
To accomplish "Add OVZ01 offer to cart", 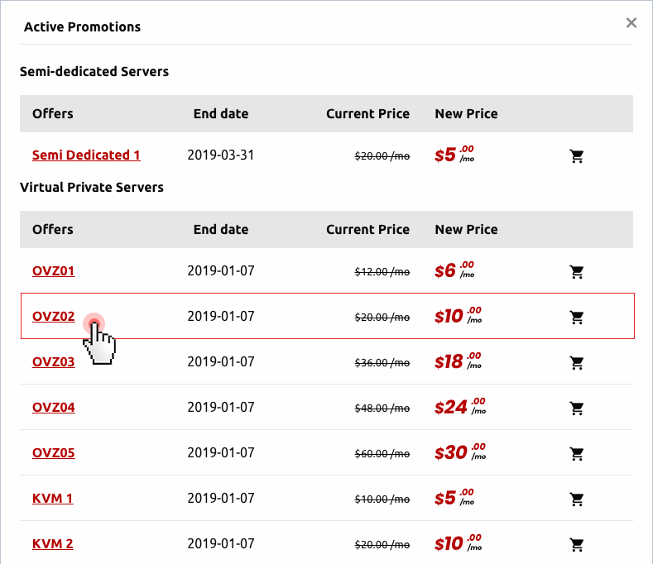I will pyautogui.click(x=577, y=272).
